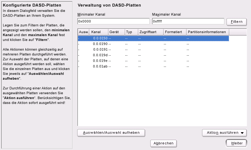This screenshot has width=251, height=150.
Task: Select the row for channel 0.0.0190
Action: (153, 44)
